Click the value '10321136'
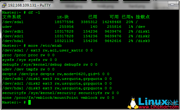The image size is (180, 110). tap(64, 41)
